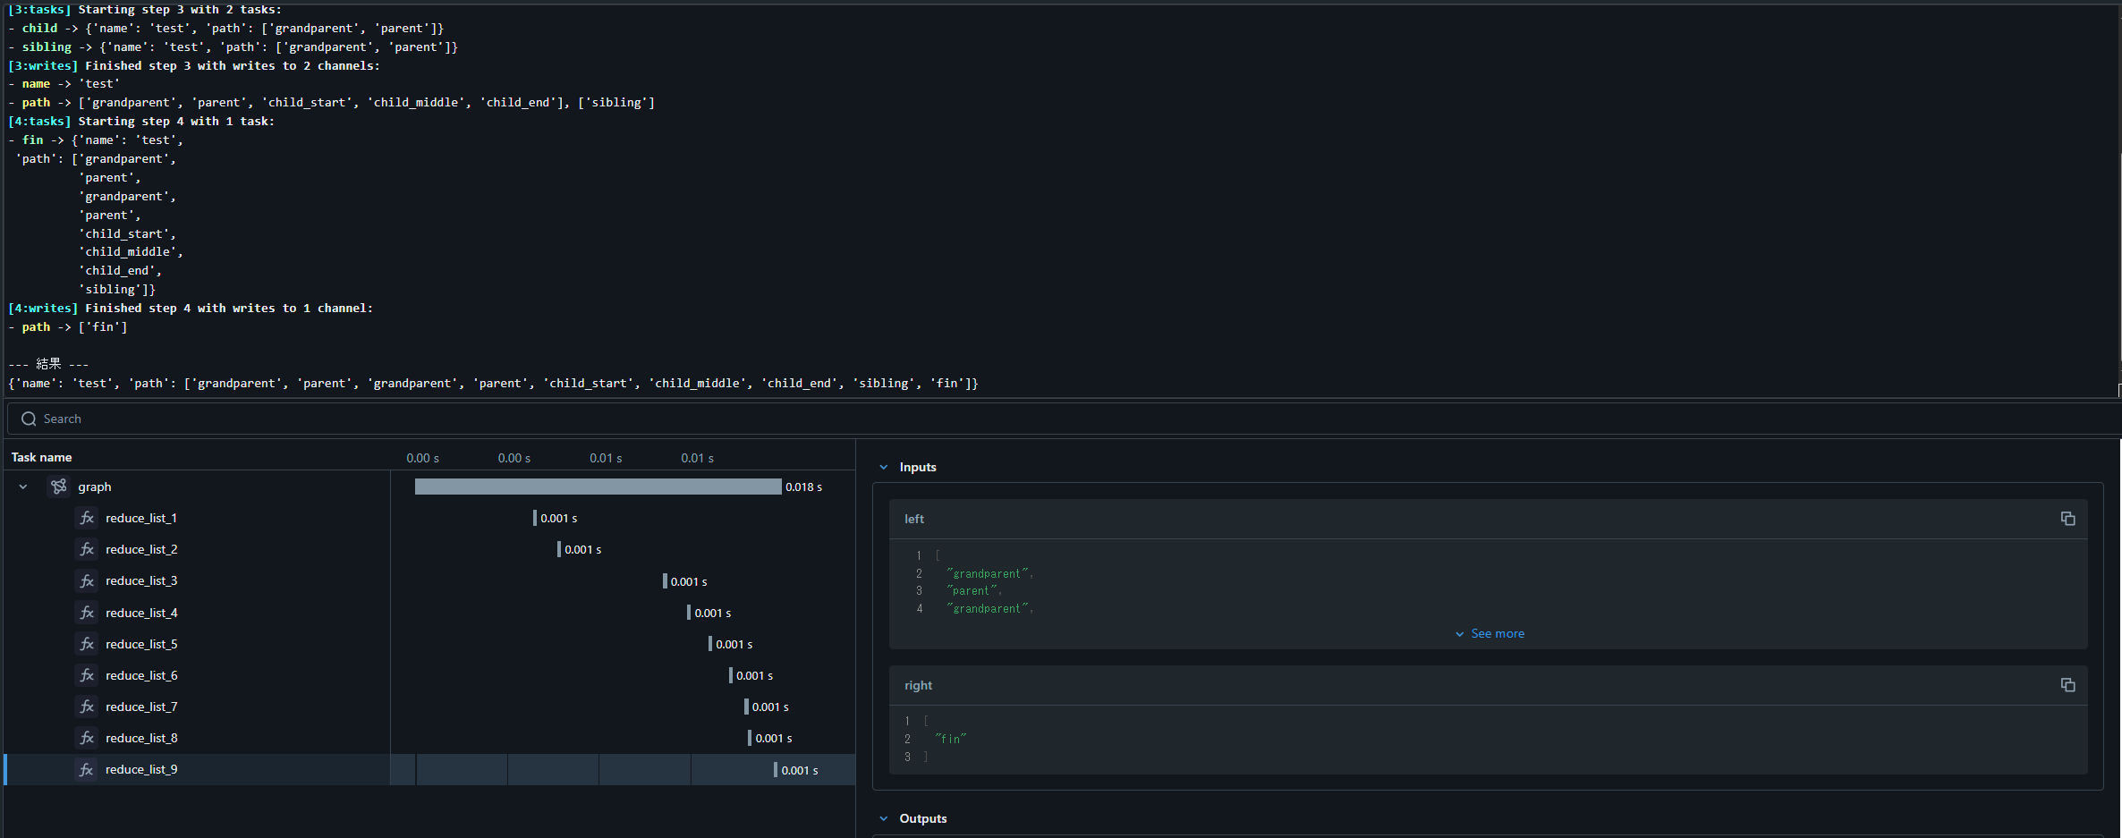Collapse the graph tree row
Viewport: 2122px width, 838px height.
[x=23, y=487]
